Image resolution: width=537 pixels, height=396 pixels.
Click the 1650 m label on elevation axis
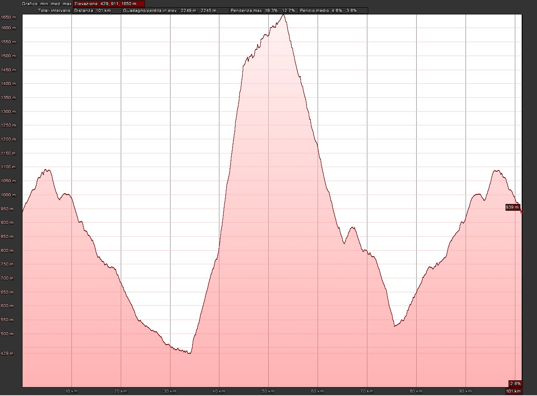pyautogui.click(x=8, y=17)
